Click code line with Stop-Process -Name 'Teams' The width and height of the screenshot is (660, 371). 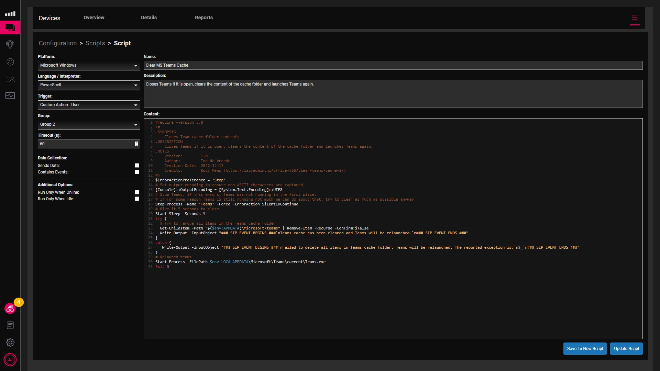click(x=227, y=204)
